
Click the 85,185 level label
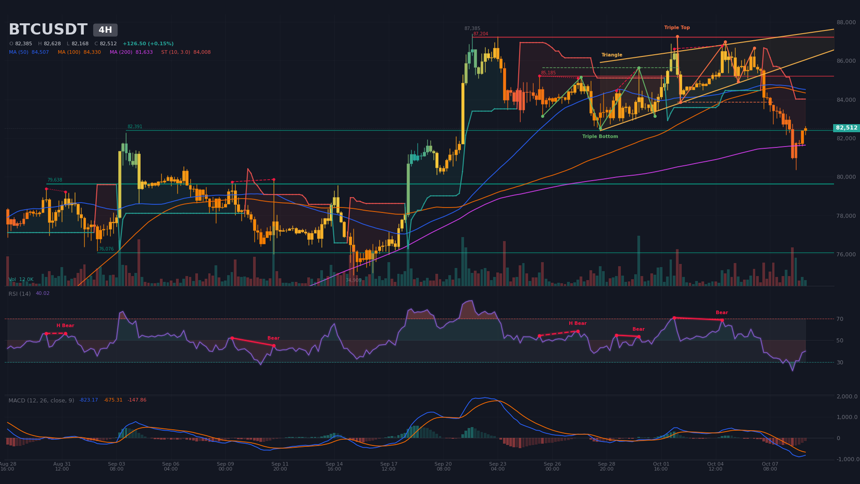[x=548, y=73]
